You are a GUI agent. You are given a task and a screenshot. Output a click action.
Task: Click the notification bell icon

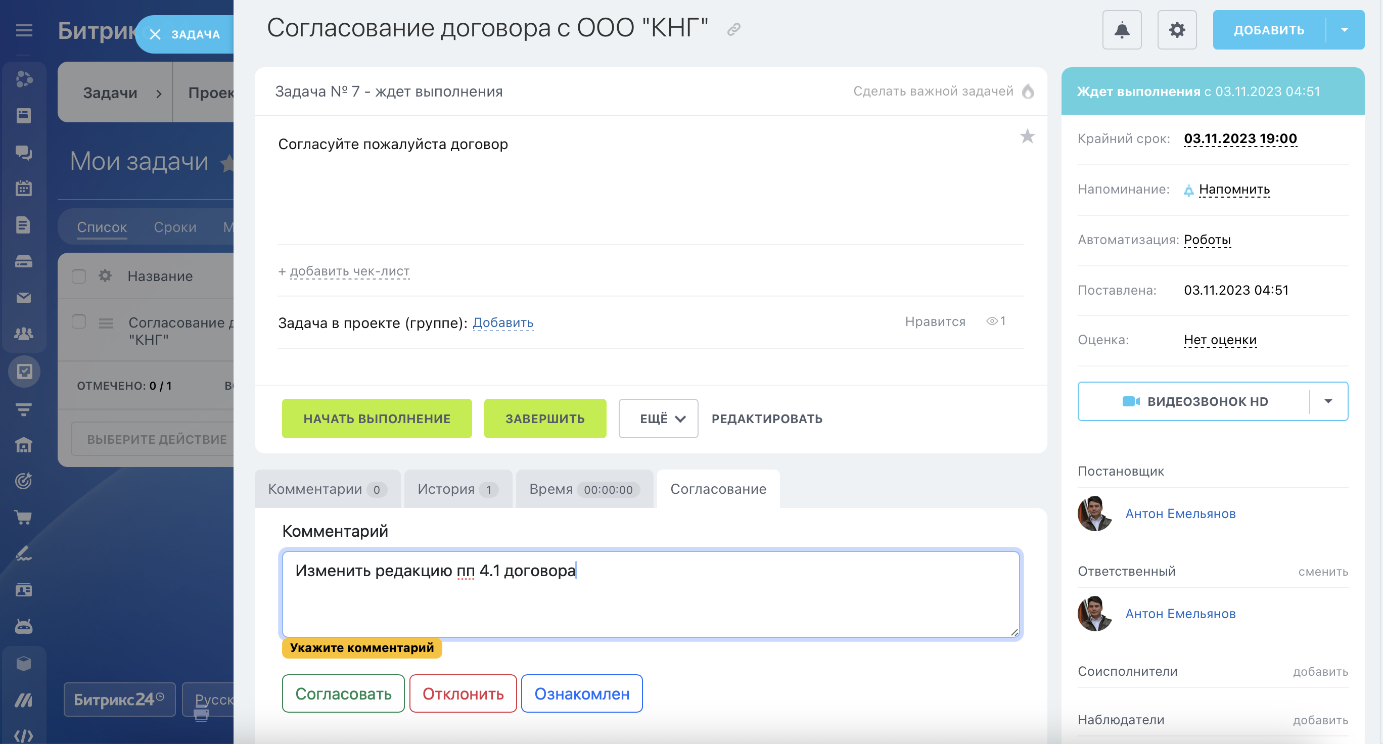pos(1122,30)
